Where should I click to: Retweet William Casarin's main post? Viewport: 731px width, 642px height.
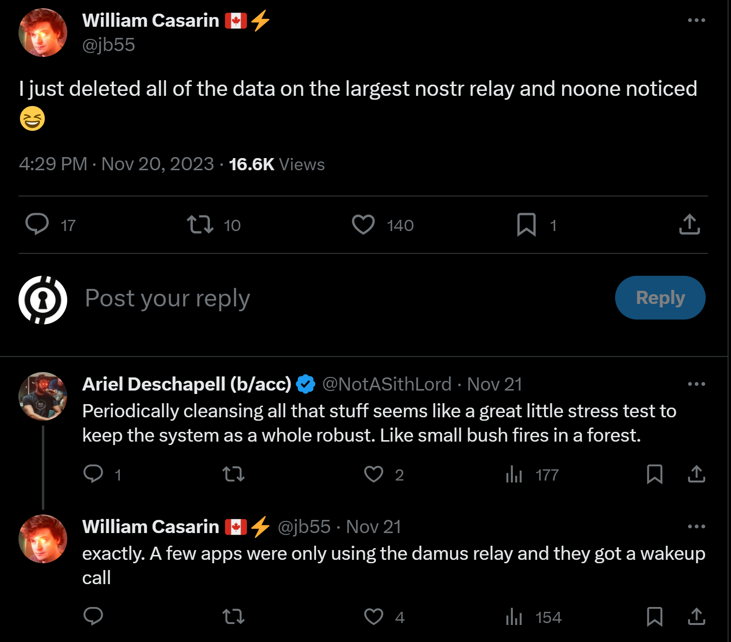pyautogui.click(x=200, y=224)
